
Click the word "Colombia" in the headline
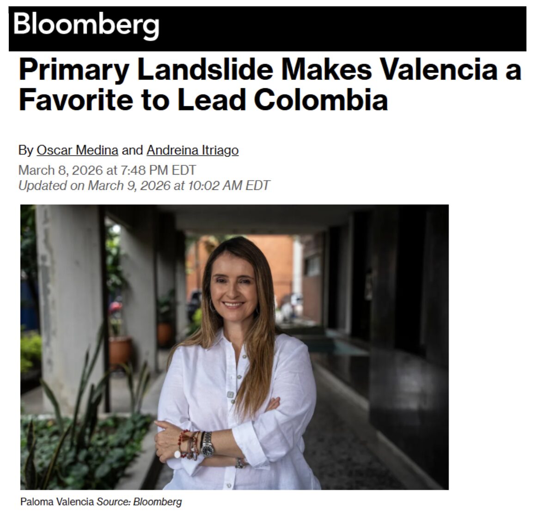321,100
